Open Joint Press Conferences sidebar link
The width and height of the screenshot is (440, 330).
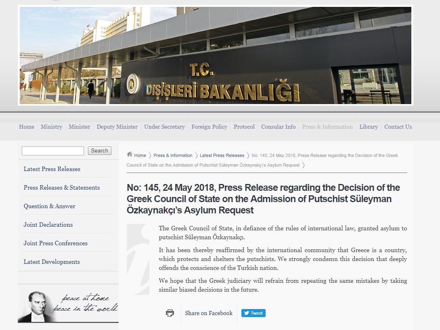[x=56, y=243]
